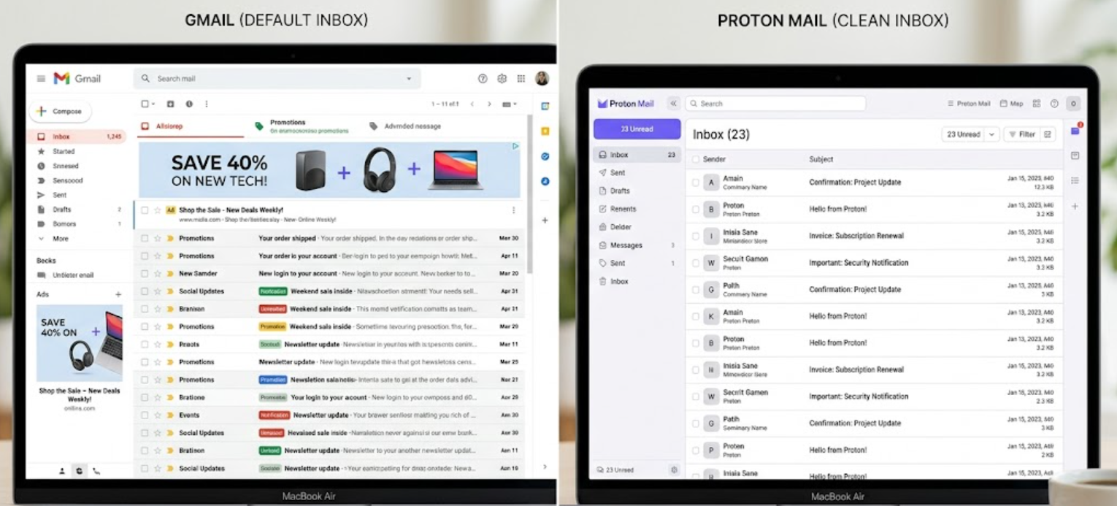1117x506 pixels.
Task: Open Gmail help question mark icon
Action: (x=483, y=79)
